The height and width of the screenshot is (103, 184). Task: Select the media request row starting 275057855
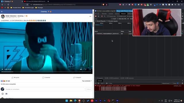(x=114, y=34)
